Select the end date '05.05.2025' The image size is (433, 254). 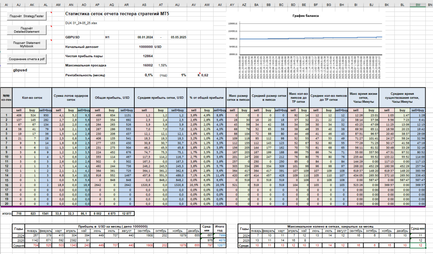tap(178, 37)
